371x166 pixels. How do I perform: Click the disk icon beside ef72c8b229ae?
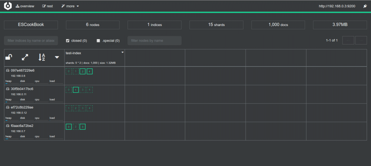pyautogui.click(x=8, y=107)
